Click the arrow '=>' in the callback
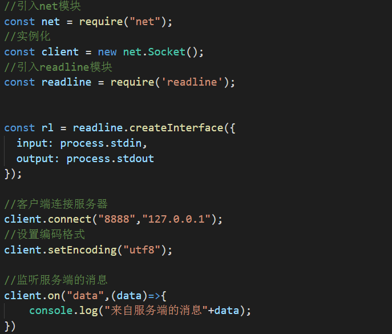392x334 pixels. (154, 296)
